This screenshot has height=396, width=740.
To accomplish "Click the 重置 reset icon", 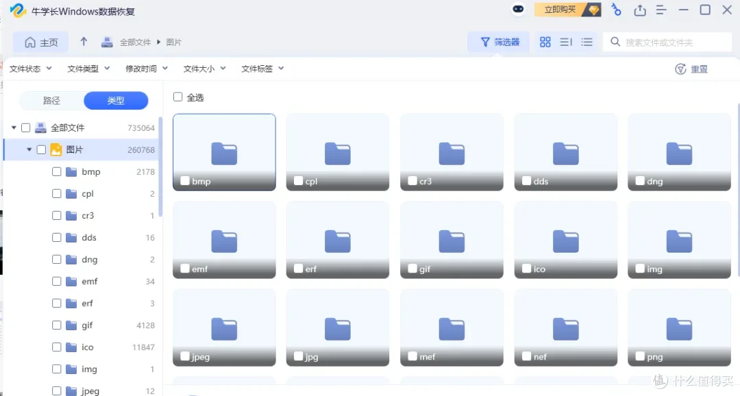I will (680, 69).
